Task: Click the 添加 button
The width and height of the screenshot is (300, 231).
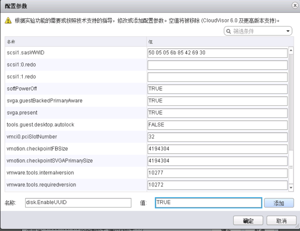Action: click(x=279, y=203)
